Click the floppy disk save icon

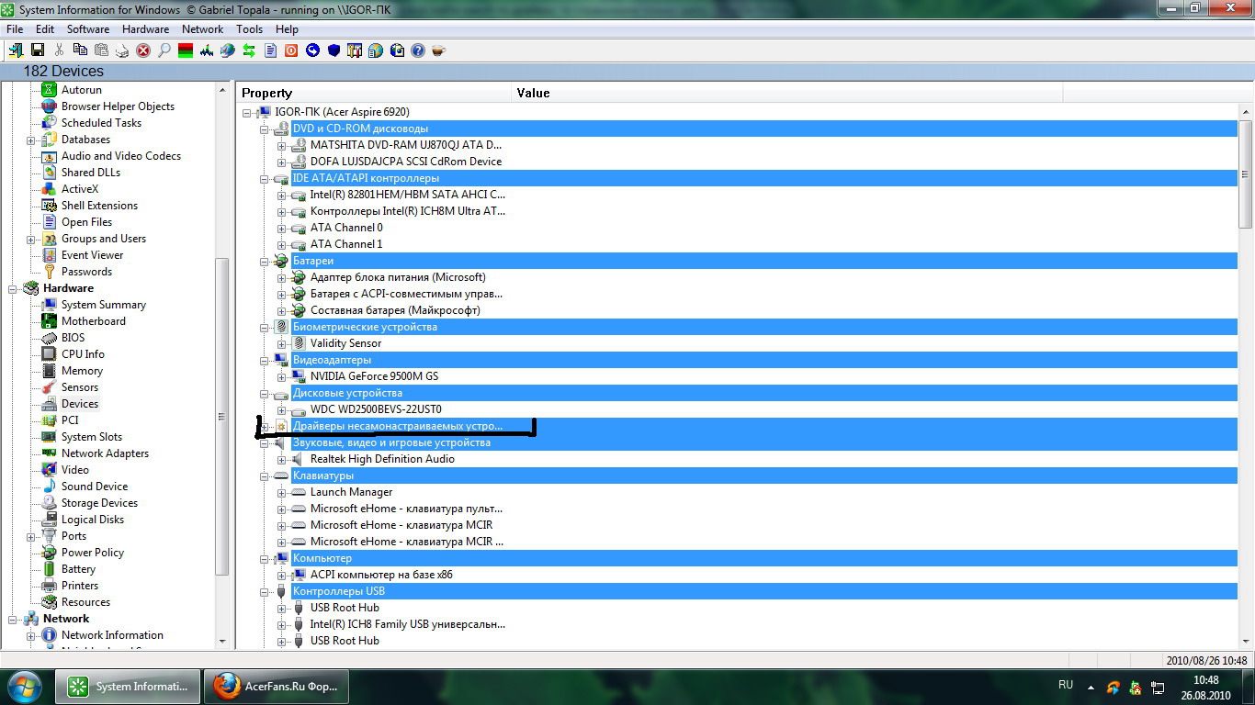point(38,50)
